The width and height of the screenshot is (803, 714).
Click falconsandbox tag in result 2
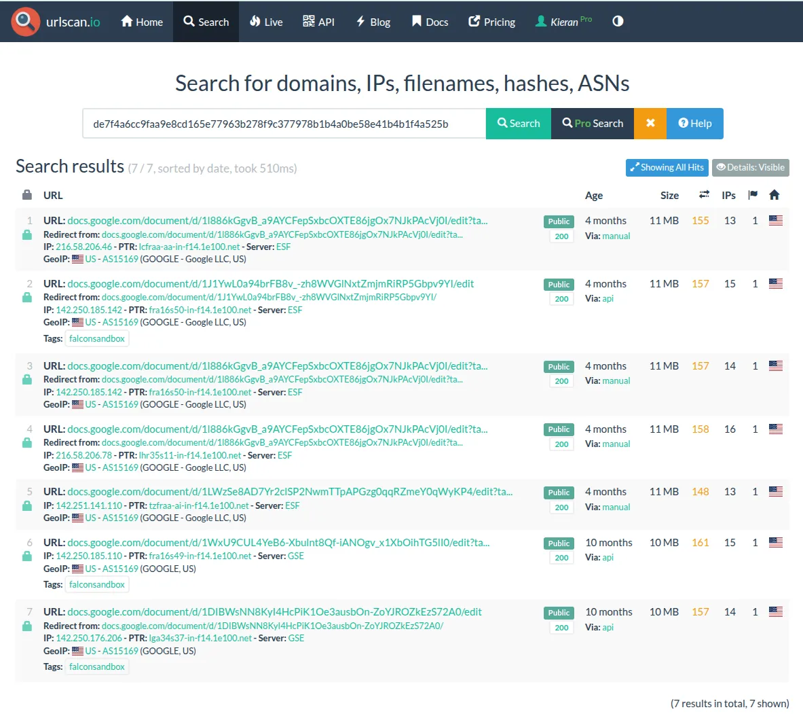pyautogui.click(x=97, y=338)
